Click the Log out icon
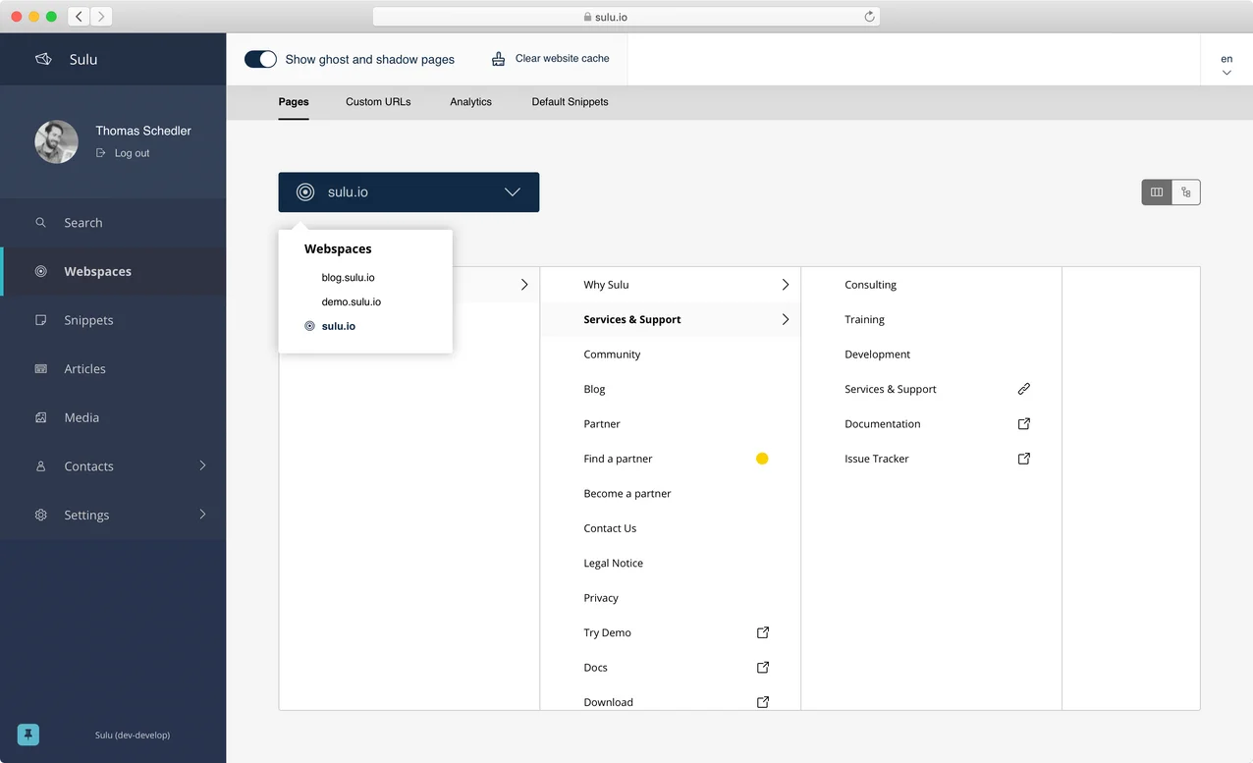Screen dimensions: 1253x763 [x=100, y=153]
